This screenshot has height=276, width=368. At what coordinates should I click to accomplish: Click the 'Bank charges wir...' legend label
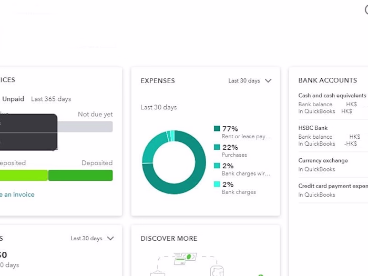point(246,173)
